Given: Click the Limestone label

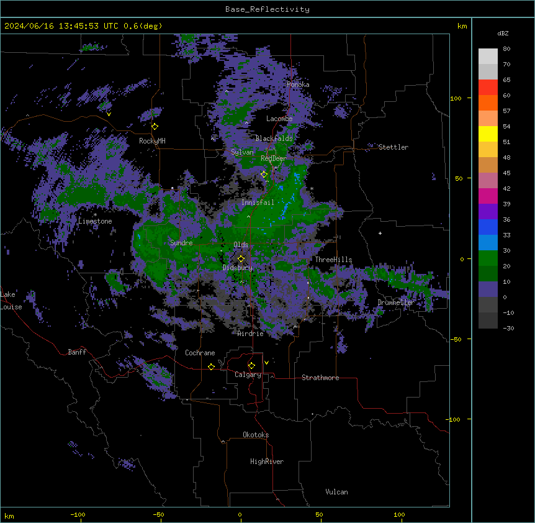Looking at the screenshot, I should [x=95, y=221].
